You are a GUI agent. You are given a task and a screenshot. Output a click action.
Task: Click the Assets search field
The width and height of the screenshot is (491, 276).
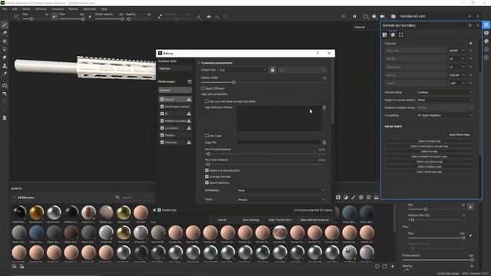point(138,198)
